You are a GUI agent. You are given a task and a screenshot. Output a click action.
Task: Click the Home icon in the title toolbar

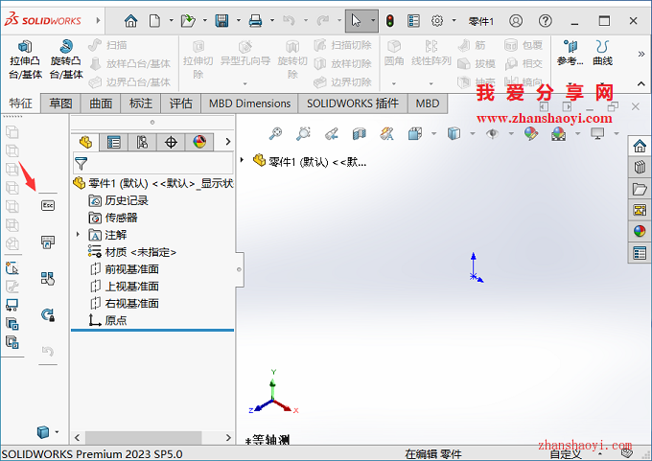[131, 20]
